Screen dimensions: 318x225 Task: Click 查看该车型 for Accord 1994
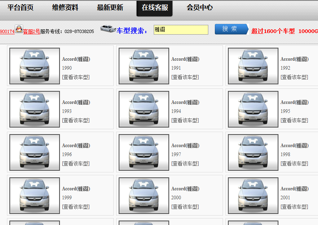185,120
